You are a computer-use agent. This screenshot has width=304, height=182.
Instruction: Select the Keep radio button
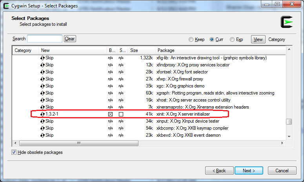click(x=191, y=39)
